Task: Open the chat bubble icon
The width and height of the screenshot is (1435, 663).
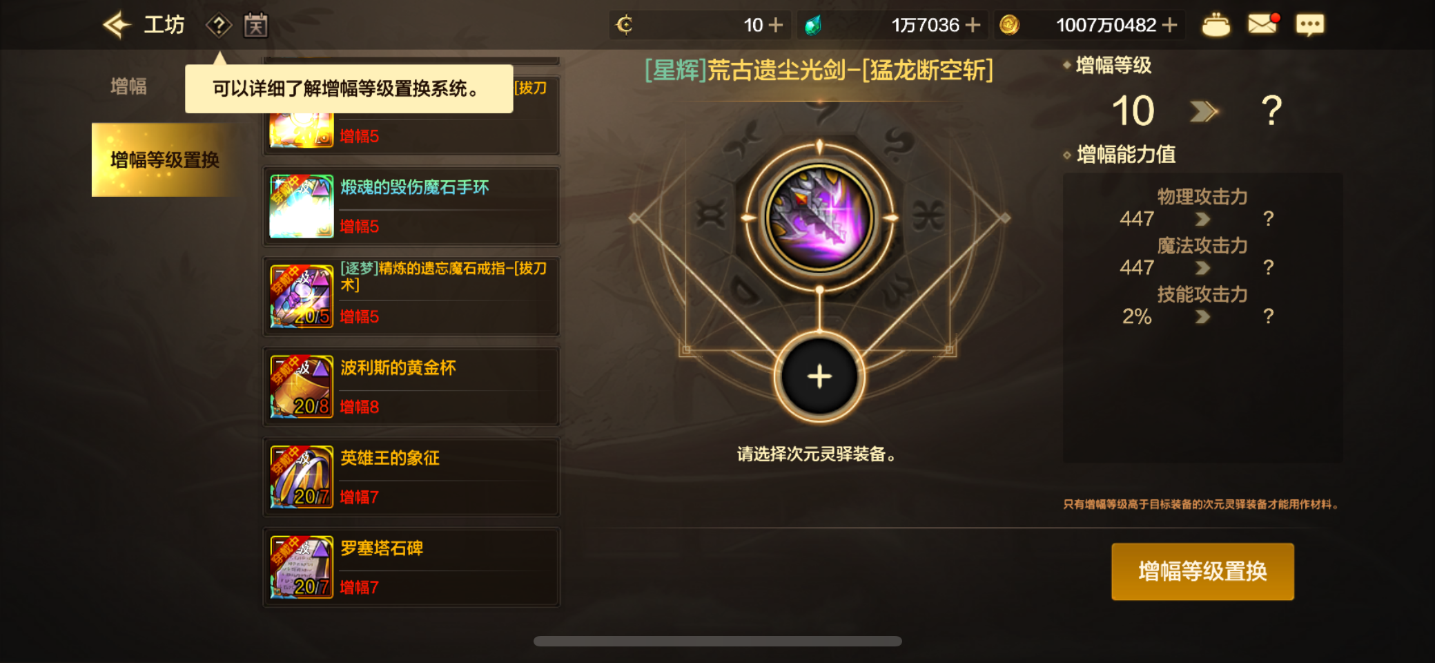Action: coord(1309,26)
